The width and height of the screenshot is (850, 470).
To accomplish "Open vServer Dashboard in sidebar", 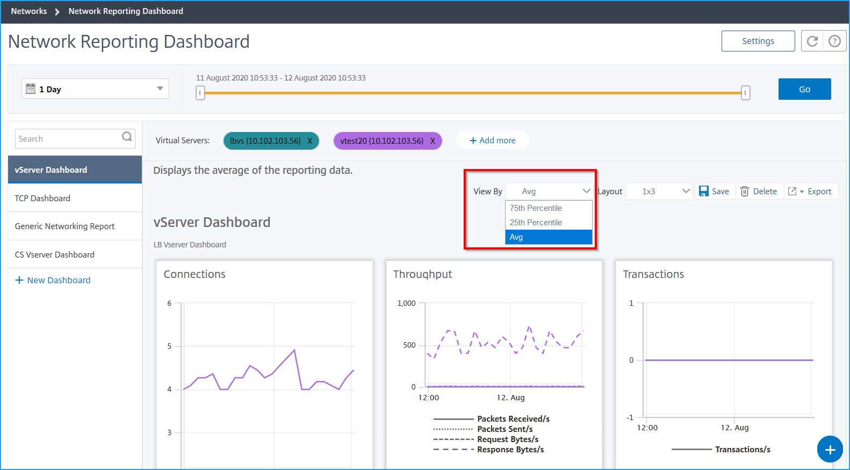I will (75, 170).
